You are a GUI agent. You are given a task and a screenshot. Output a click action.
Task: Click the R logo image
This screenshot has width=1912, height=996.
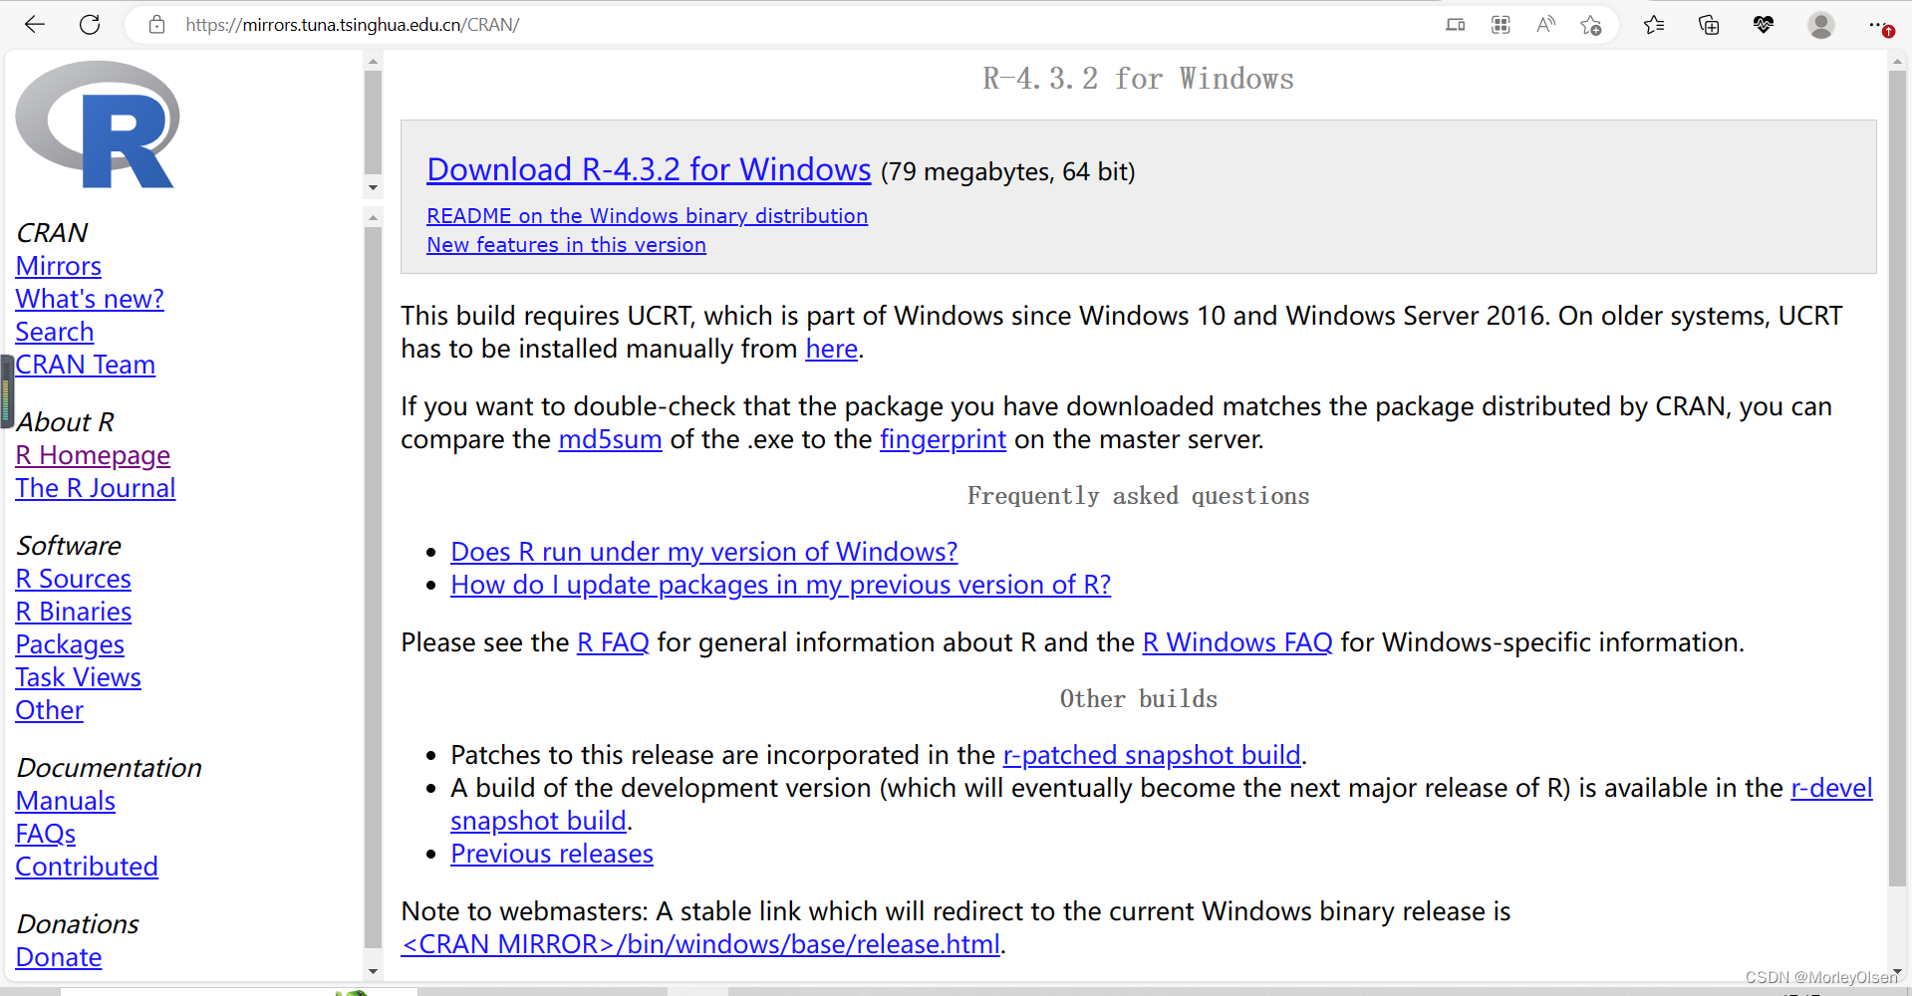click(98, 124)
